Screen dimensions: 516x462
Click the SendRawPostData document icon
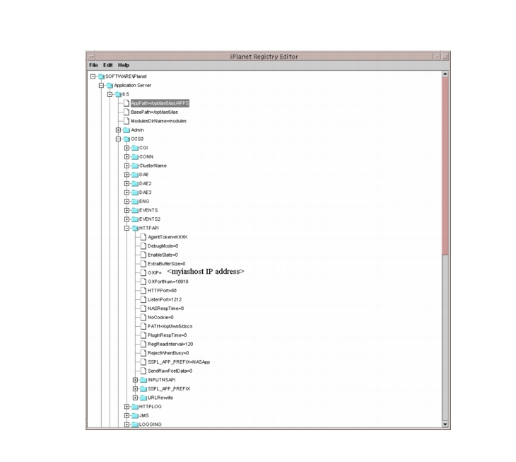(x=143, y=371)
